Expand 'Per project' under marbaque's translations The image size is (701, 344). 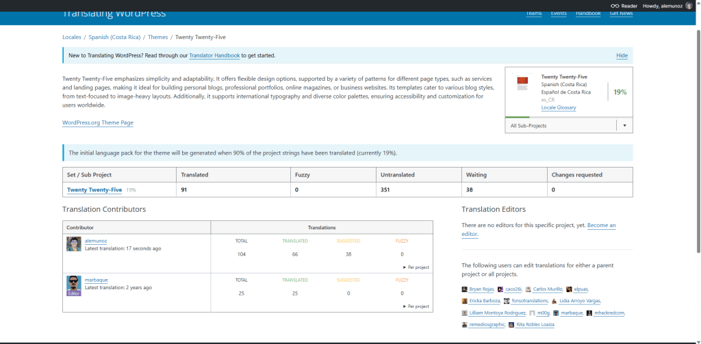[416, 306]
